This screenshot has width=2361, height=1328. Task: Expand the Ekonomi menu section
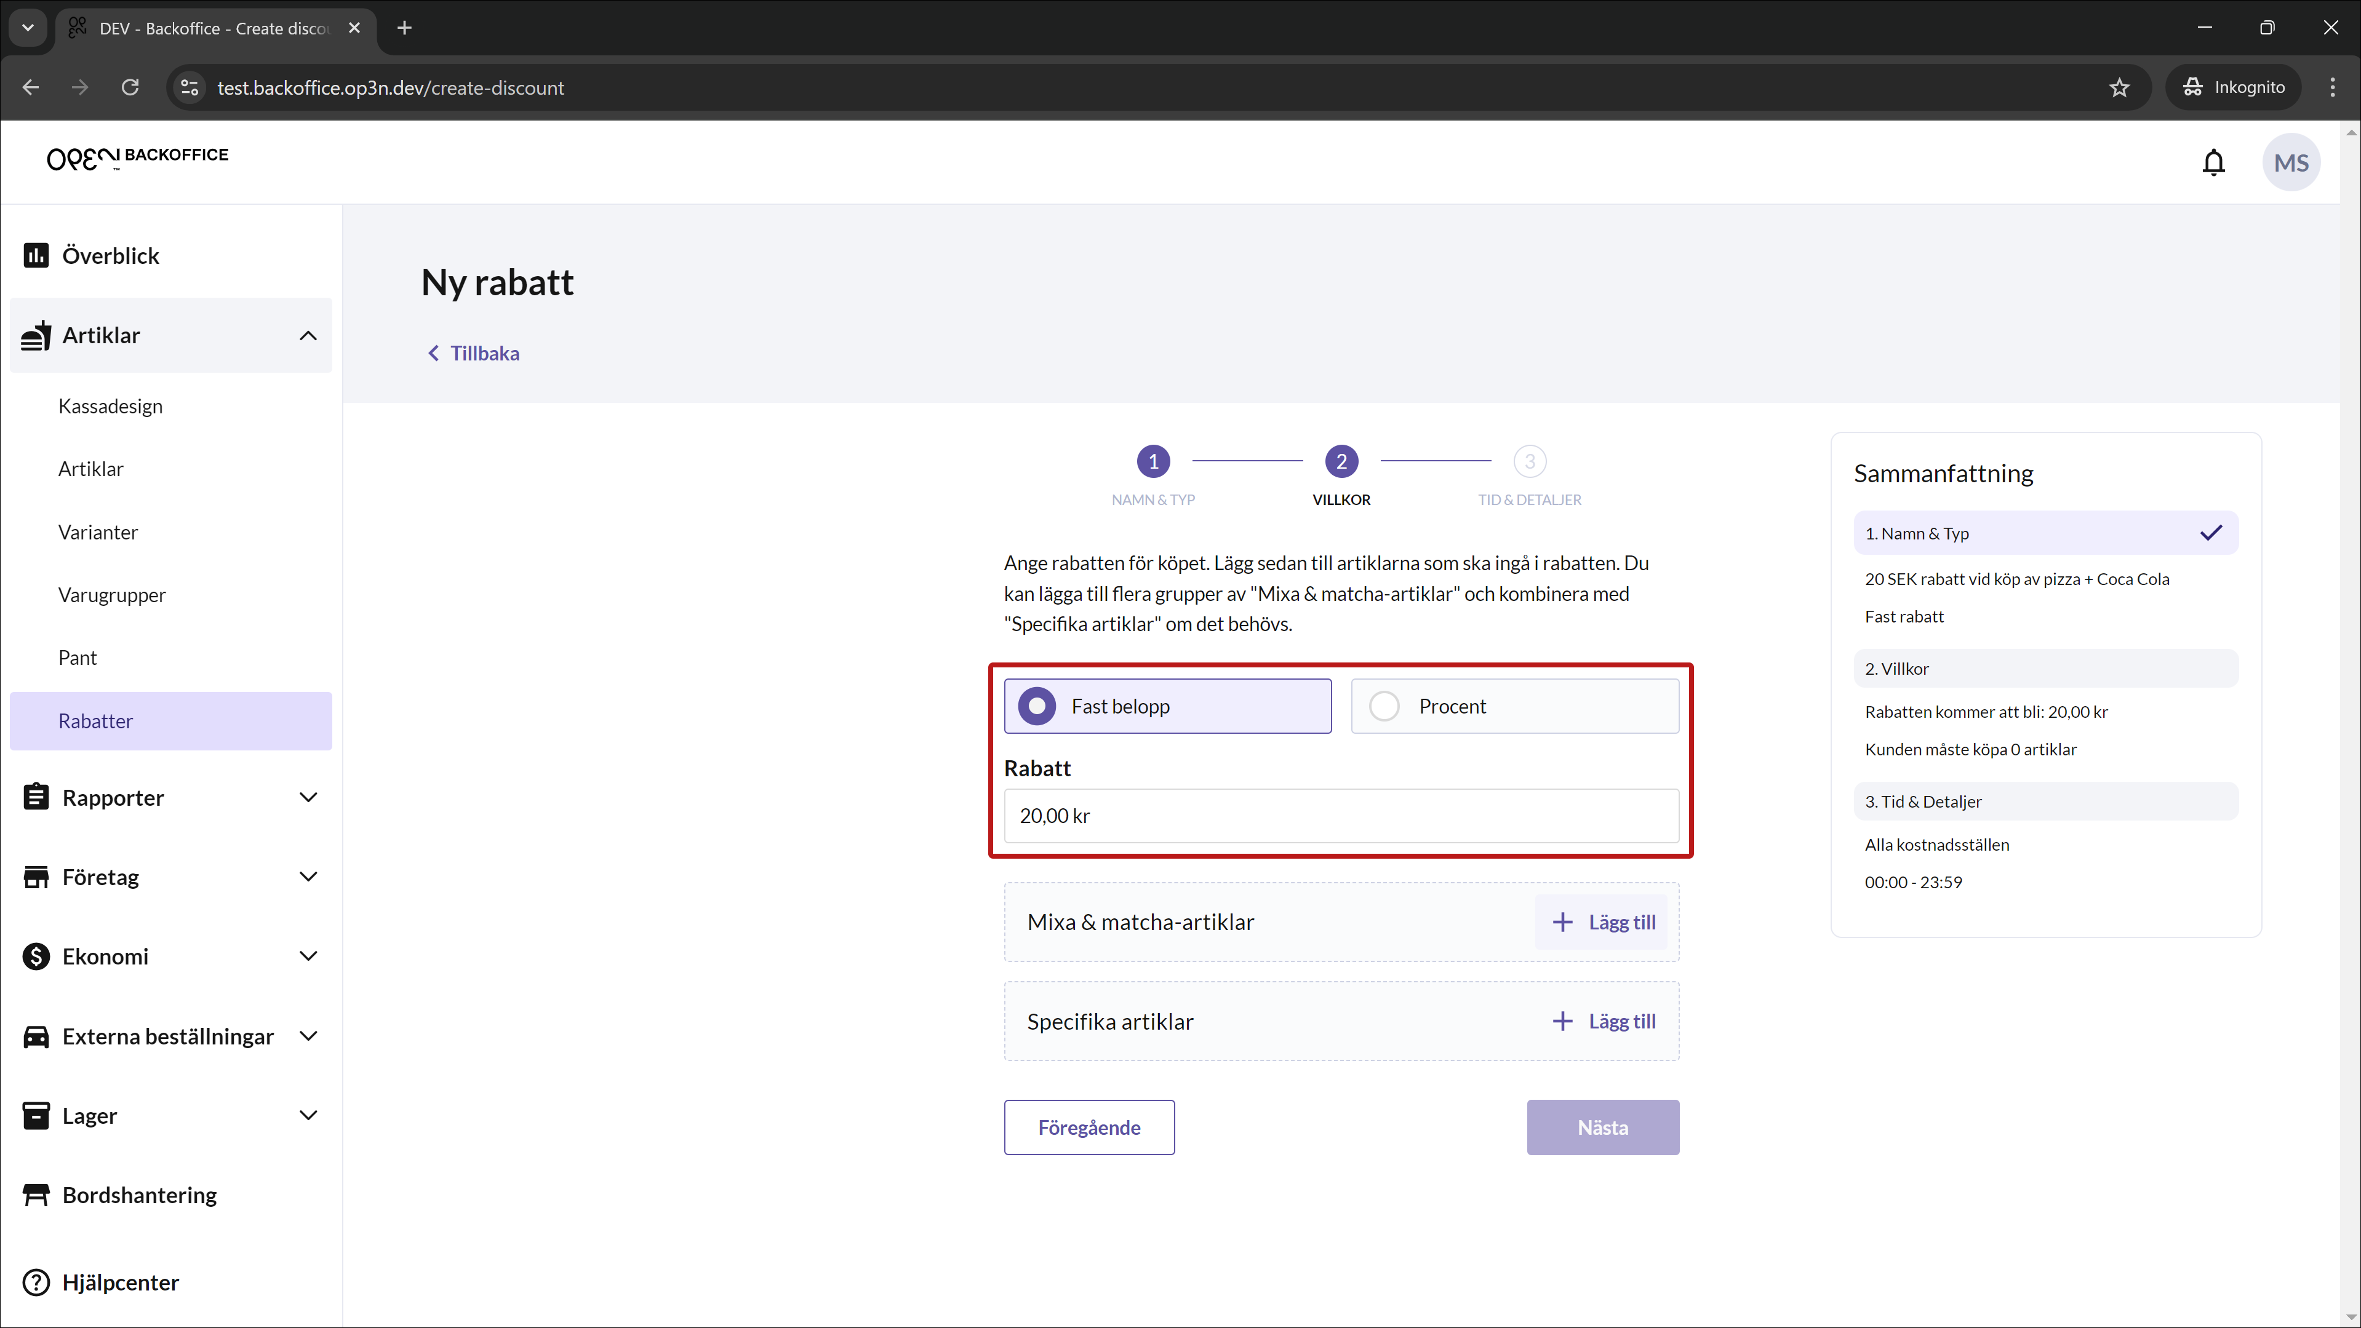(308, 956)
